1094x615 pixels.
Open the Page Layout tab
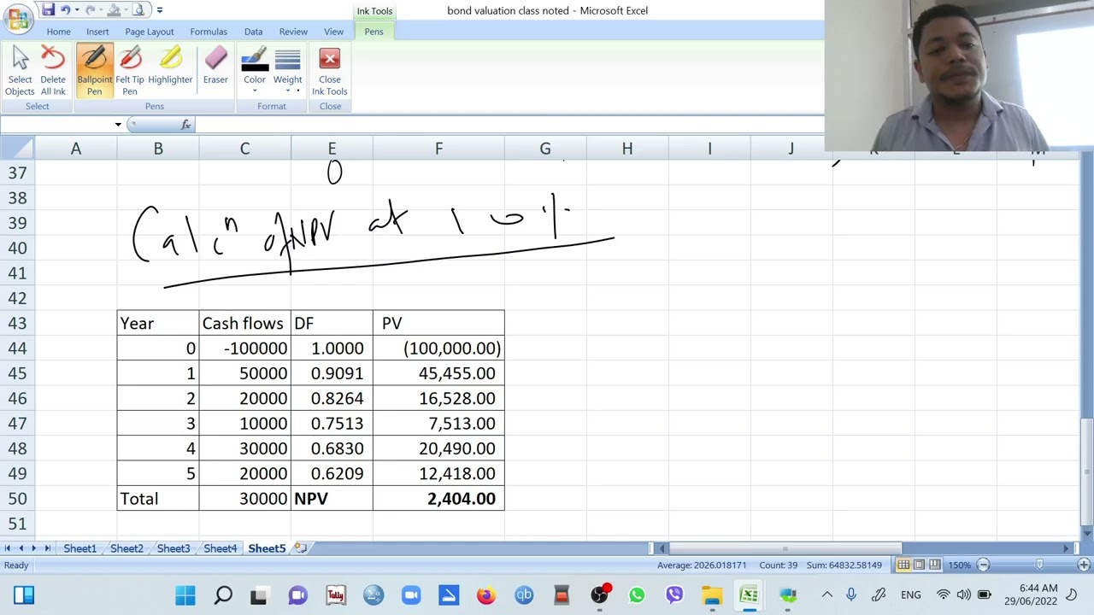pos(150,32)
